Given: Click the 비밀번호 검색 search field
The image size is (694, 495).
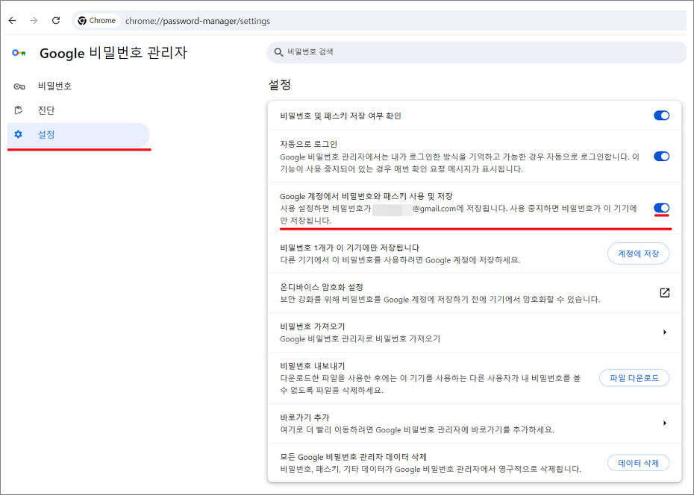Looking at the screenshot, I should 476,52.
